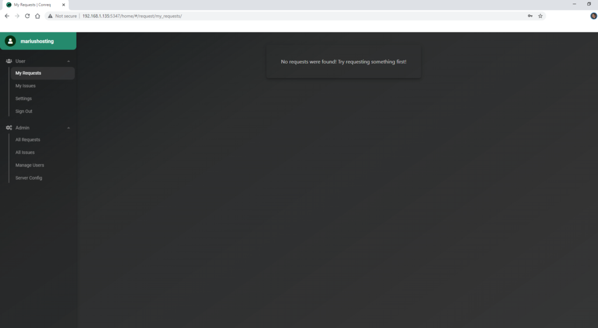Screen dimensions: 598x328
Task: Click the browser home icon
Action: point(37,16)
